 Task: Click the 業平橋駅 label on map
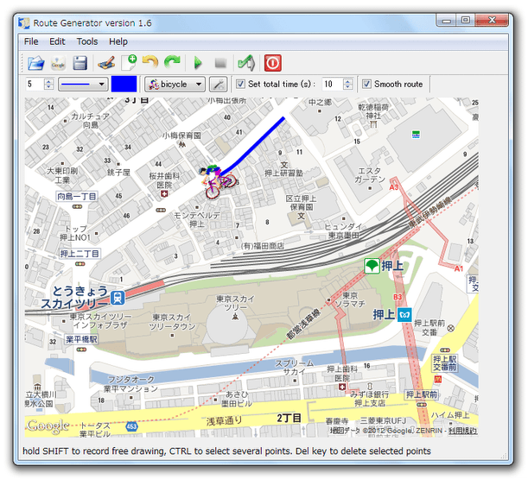[x=81, y=339]
